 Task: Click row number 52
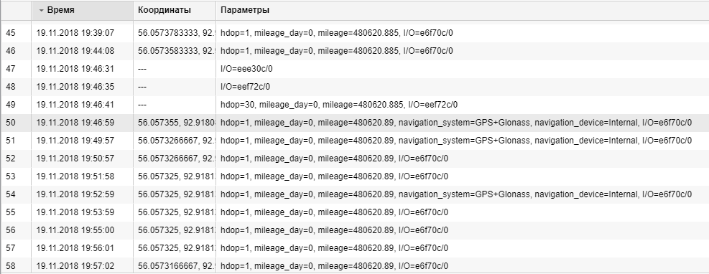[x=10, y=159]
